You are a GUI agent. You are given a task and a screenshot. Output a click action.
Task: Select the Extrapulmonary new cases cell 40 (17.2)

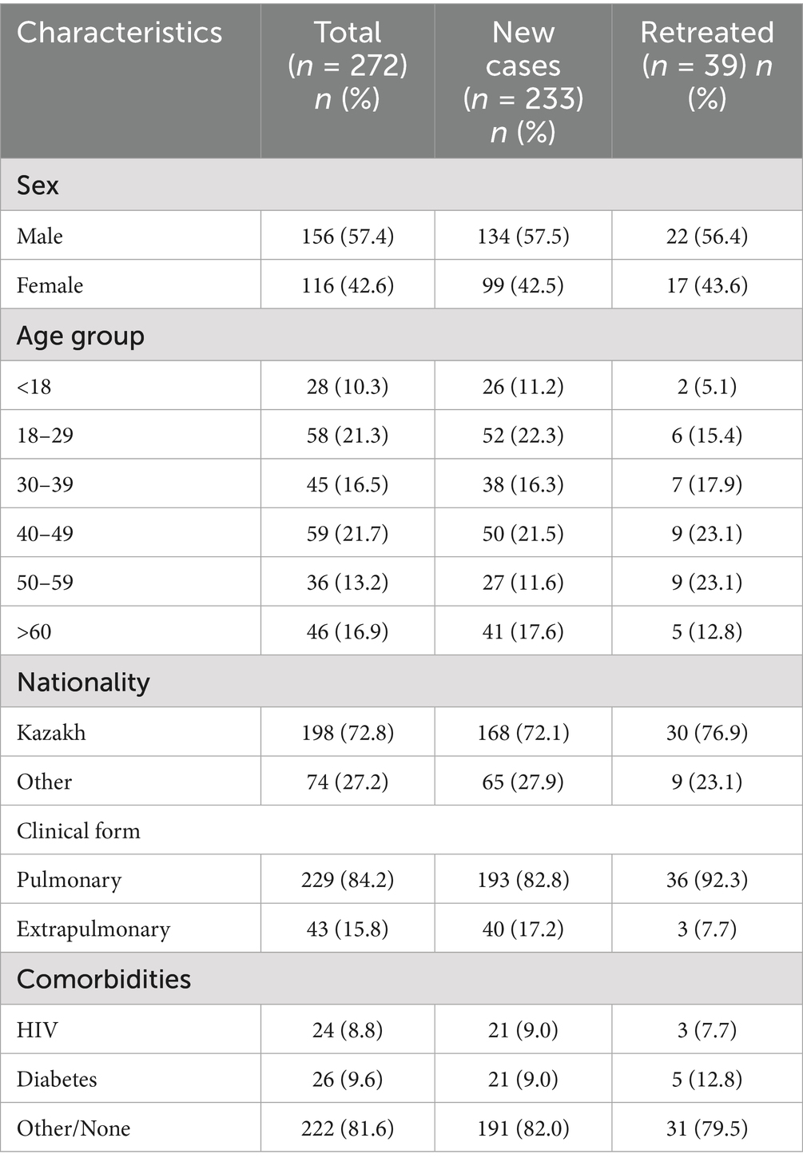click(x=523, y=929)
